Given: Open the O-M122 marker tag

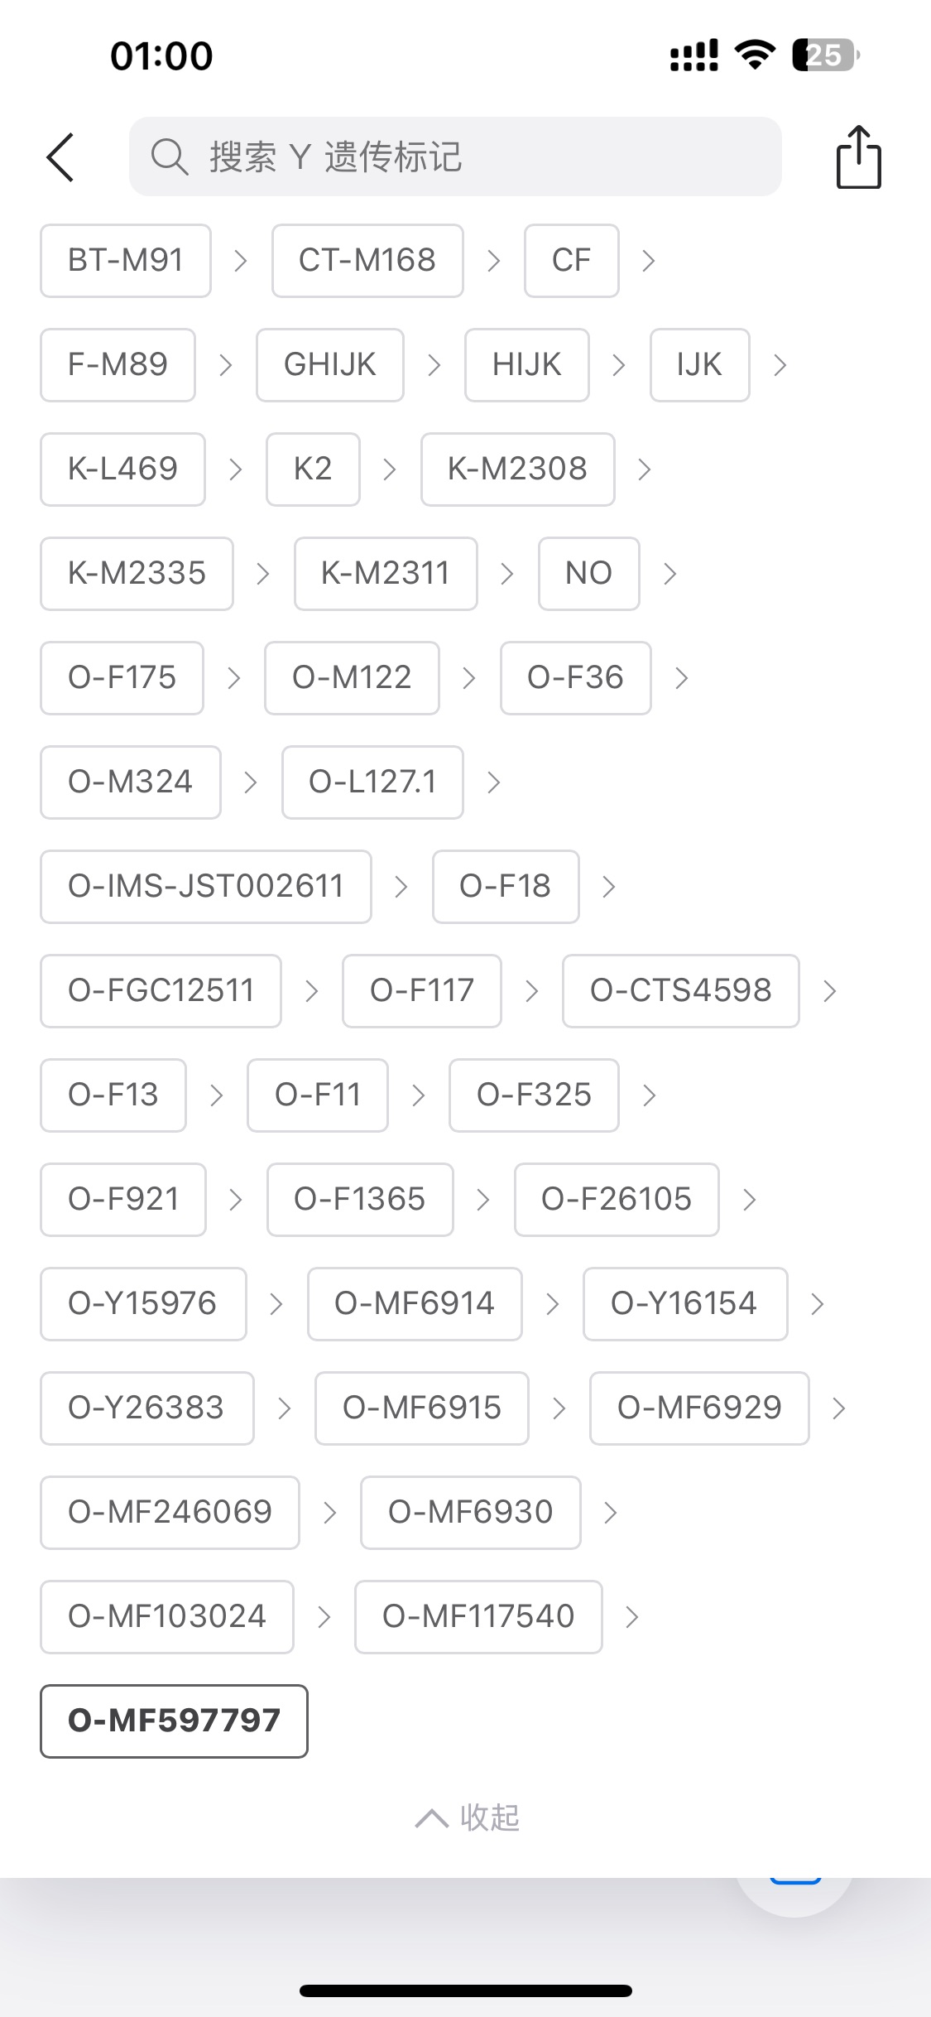Looking at the screenshot, I should coord(352,678).
